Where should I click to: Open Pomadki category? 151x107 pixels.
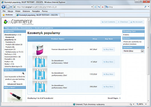9,59
